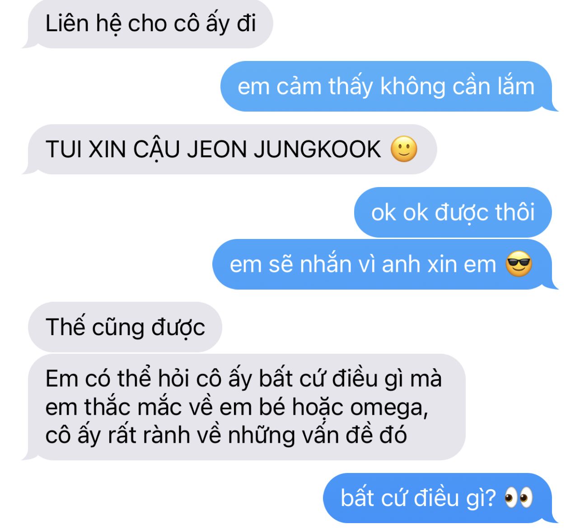Select the long message about 'em bé hoặc omega'
Viewport: 580px width, 529px height.
pyautogui.click(x=244, y=407)
